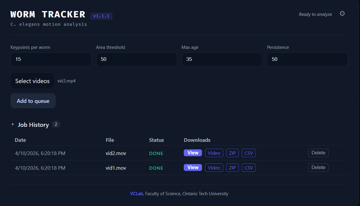Viewport: 360px width, 206px height.
Task: Open the Keypoints per worm field
Action: pos(51,59)
